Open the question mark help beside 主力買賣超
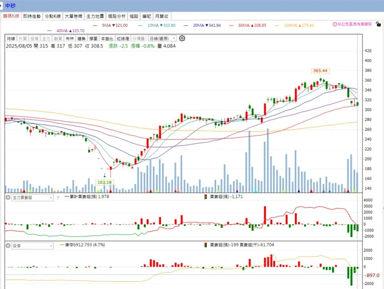Image resolution: width=384 pixels, height=289 pixels. [58, 197]
